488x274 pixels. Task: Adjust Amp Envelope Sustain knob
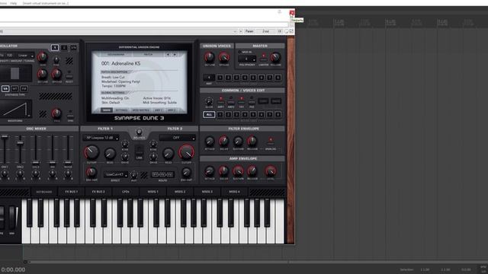(x=238, y=171)
